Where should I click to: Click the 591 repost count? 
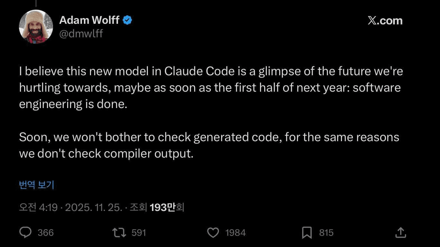point(139,233)
